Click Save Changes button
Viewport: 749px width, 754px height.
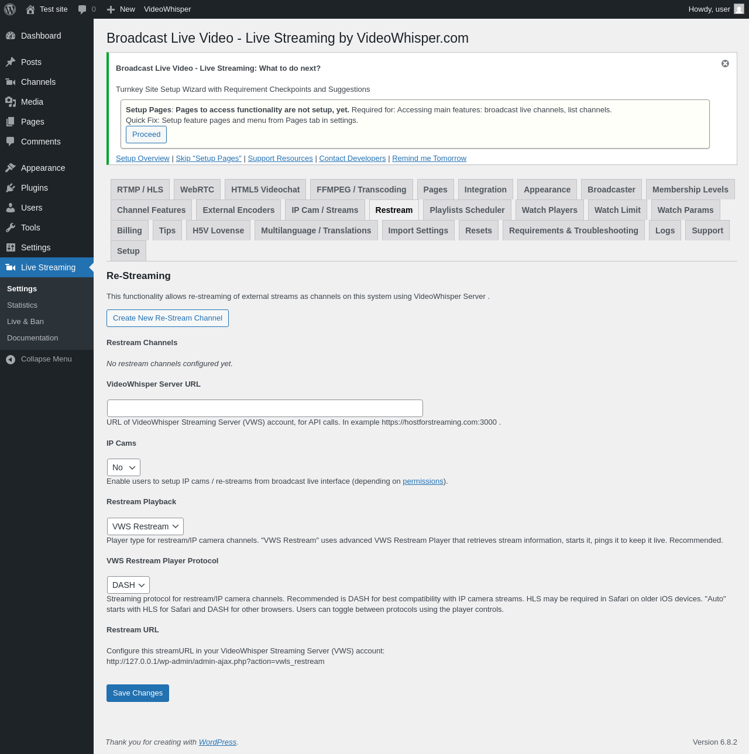pos(138,693)
